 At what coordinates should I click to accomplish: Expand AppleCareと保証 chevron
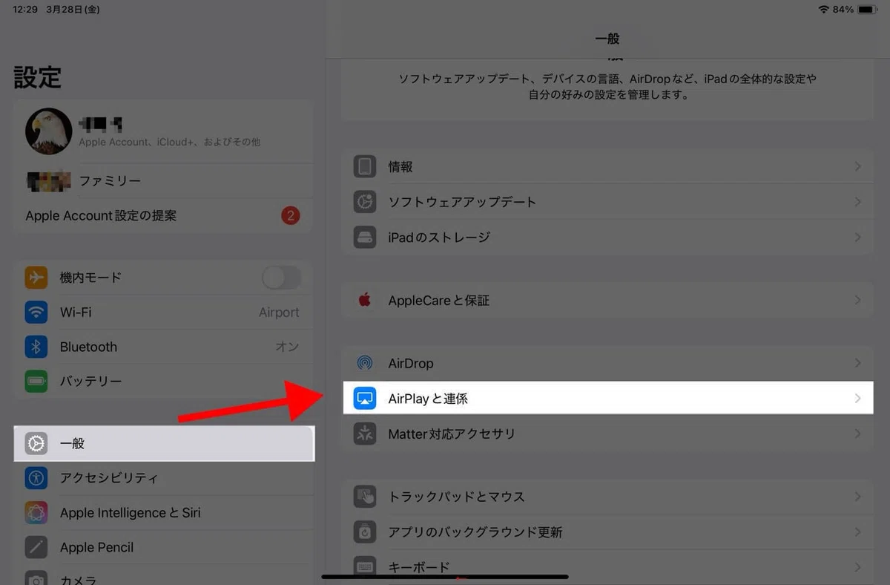(858, 301)
